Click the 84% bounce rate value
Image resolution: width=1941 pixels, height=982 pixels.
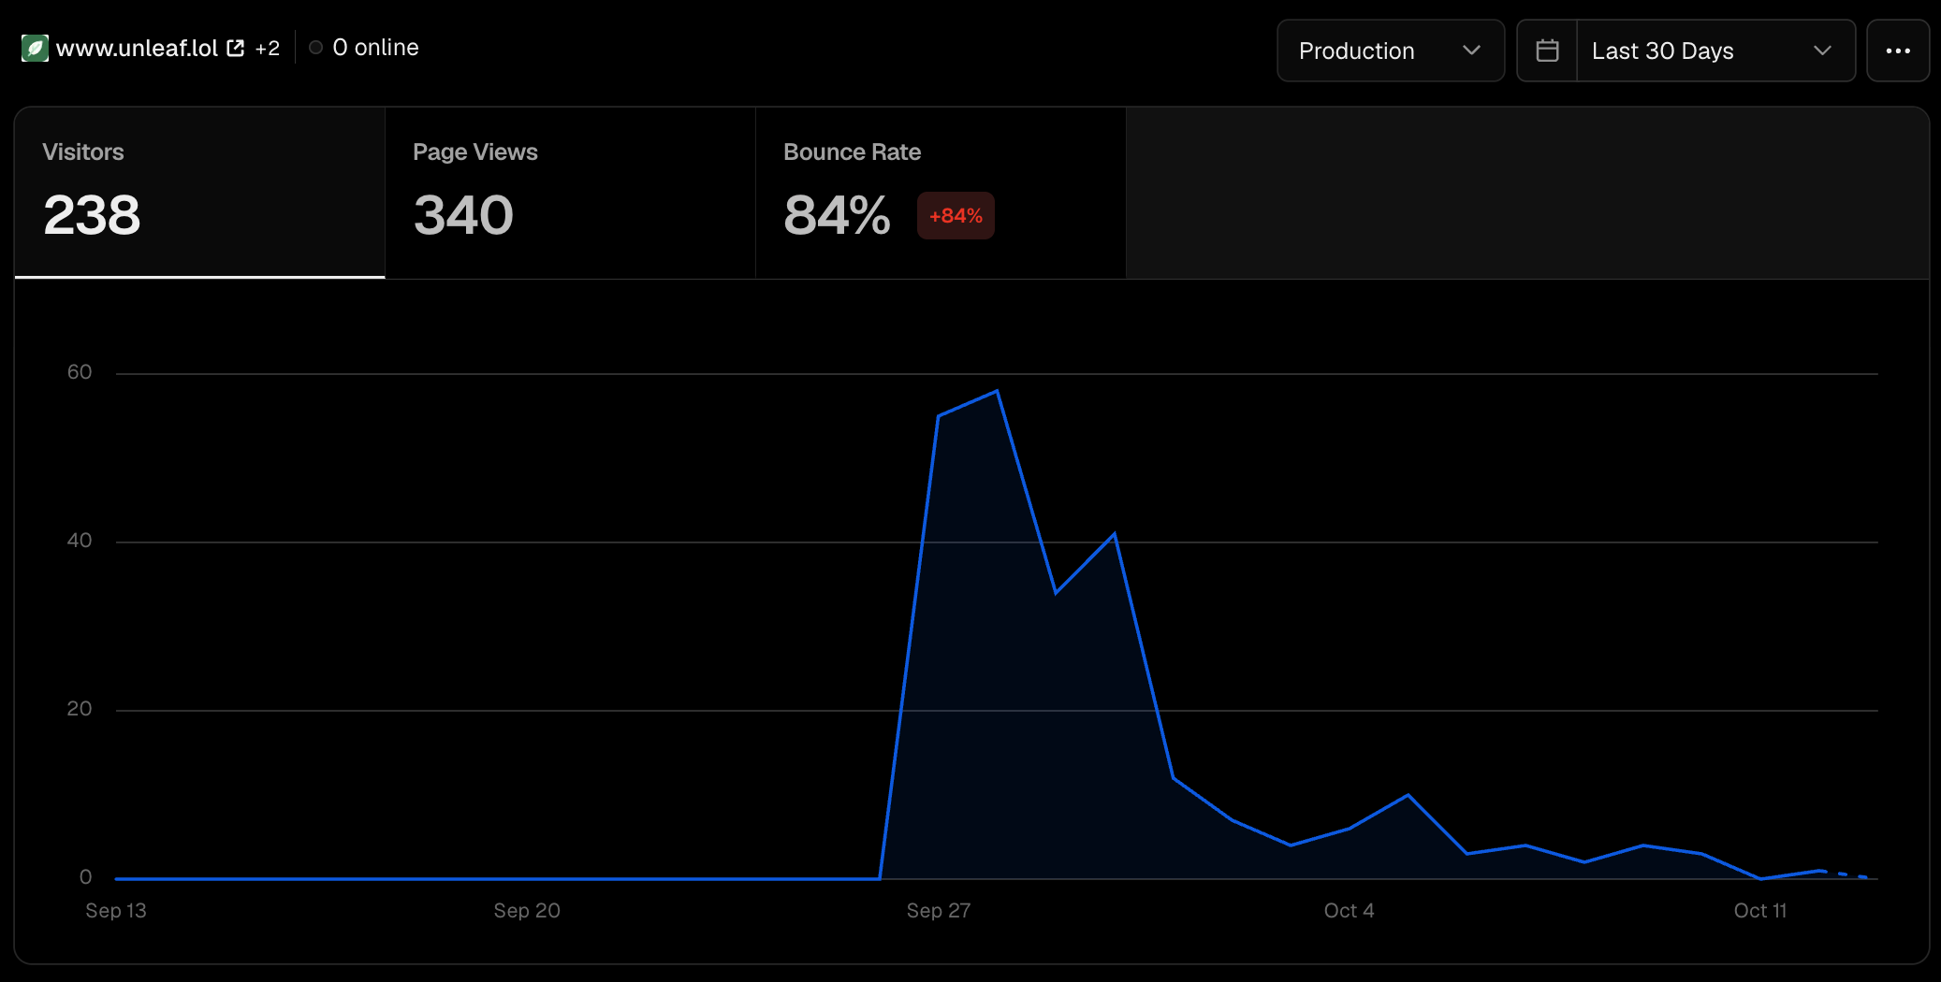coord(837,215)
